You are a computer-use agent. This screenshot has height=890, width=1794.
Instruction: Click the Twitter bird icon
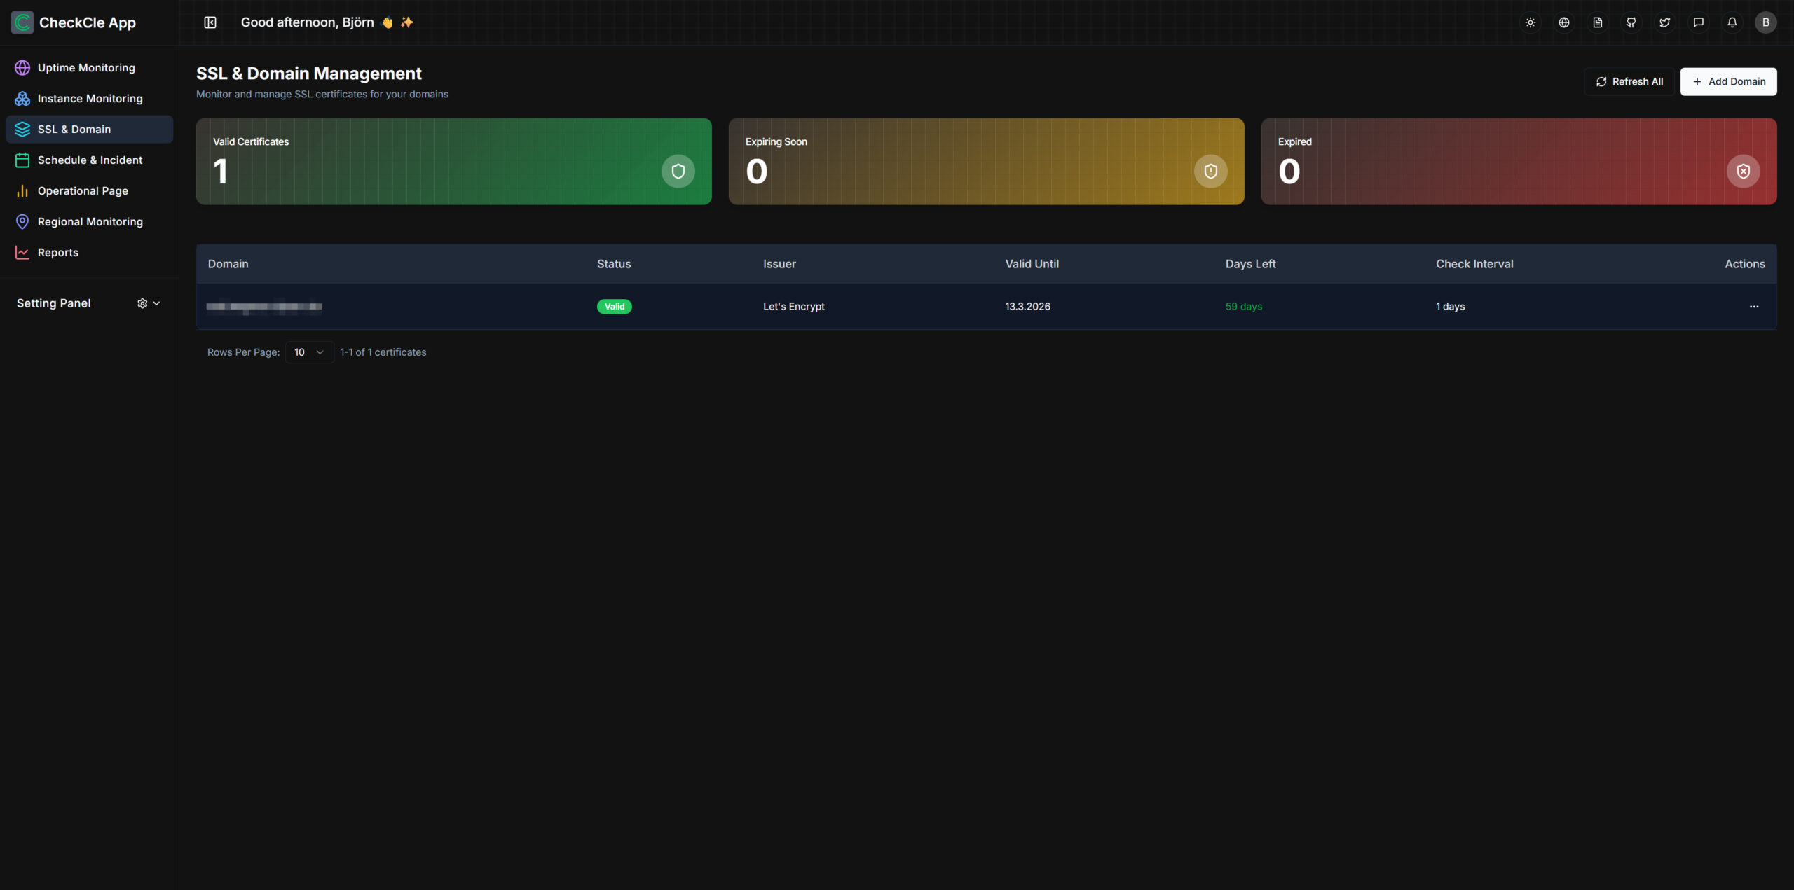click(x=1665, y=22)
